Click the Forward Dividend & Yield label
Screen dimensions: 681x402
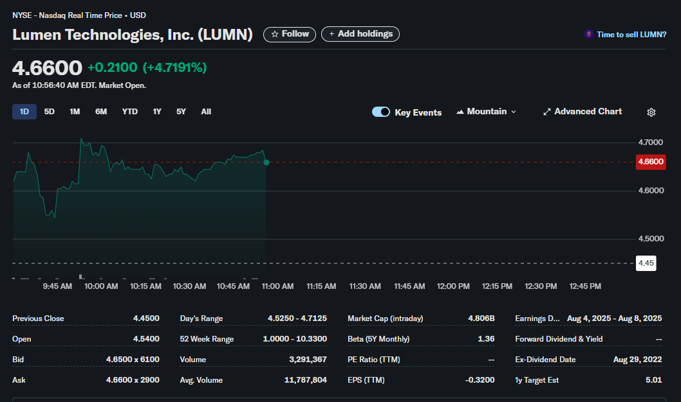coord(559,339)
